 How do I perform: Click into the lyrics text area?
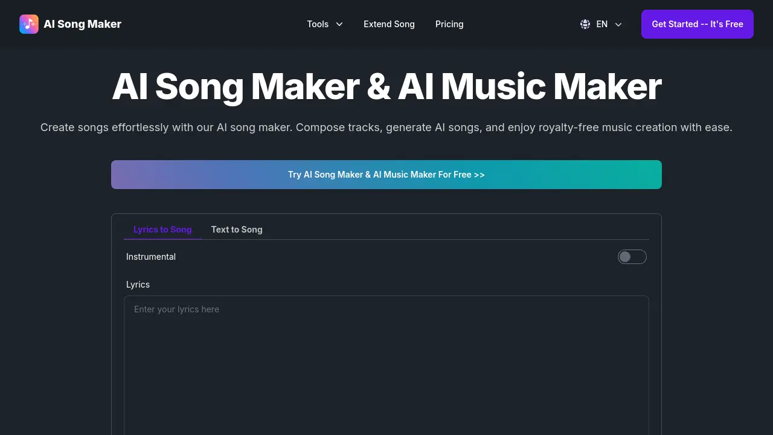click(x=386, y=365)
